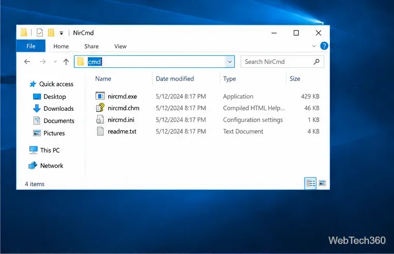The height and width of the screenshot is (254, 394).
Task: Click the Compiled HTML Help type cell
Action: pos(254,108)
